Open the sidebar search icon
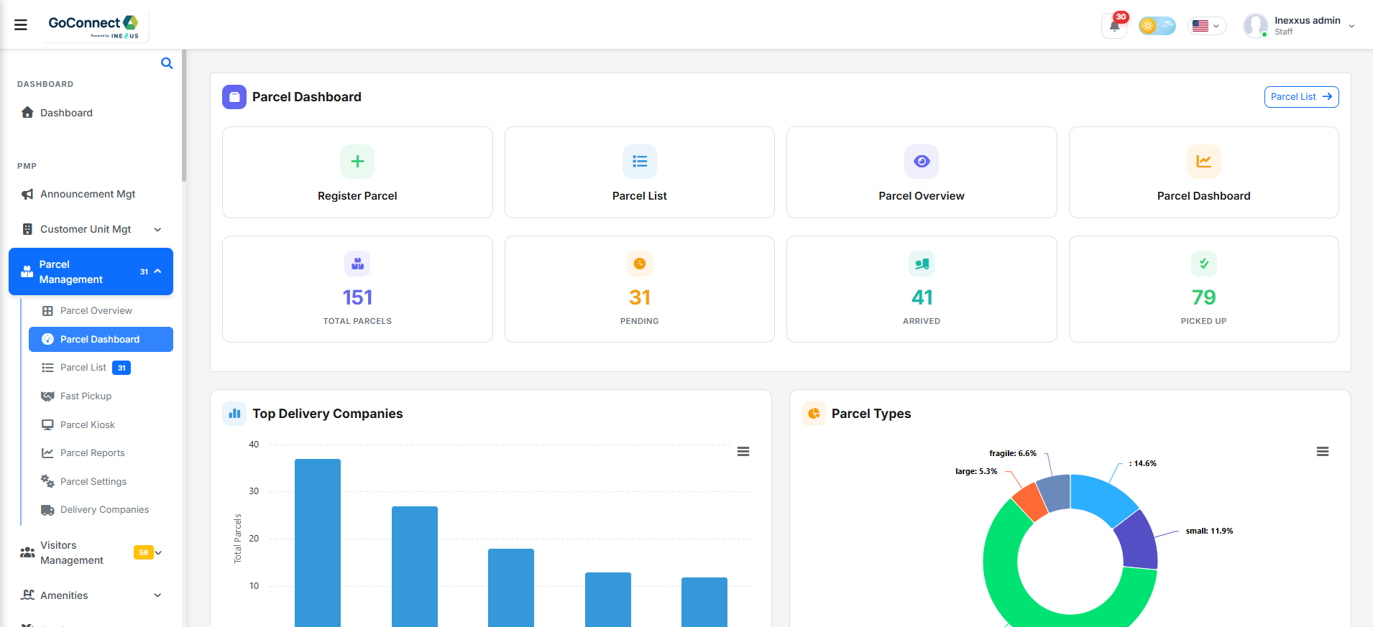Viewport: 1373px width, 627px height. tap(167, 63)
